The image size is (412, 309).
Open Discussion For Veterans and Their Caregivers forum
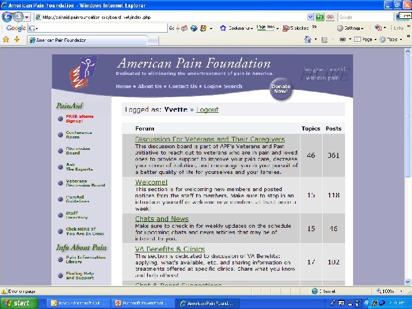209,139
